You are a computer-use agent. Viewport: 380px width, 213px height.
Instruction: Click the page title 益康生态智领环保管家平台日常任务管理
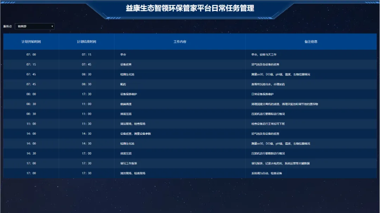click(190, 8)
